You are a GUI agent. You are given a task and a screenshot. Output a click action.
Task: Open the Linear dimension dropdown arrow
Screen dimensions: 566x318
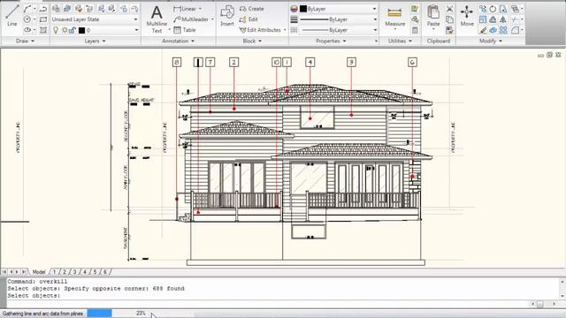201,9
